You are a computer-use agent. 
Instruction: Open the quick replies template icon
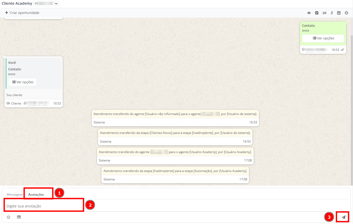pyautogui.click(x=19, y=217)
